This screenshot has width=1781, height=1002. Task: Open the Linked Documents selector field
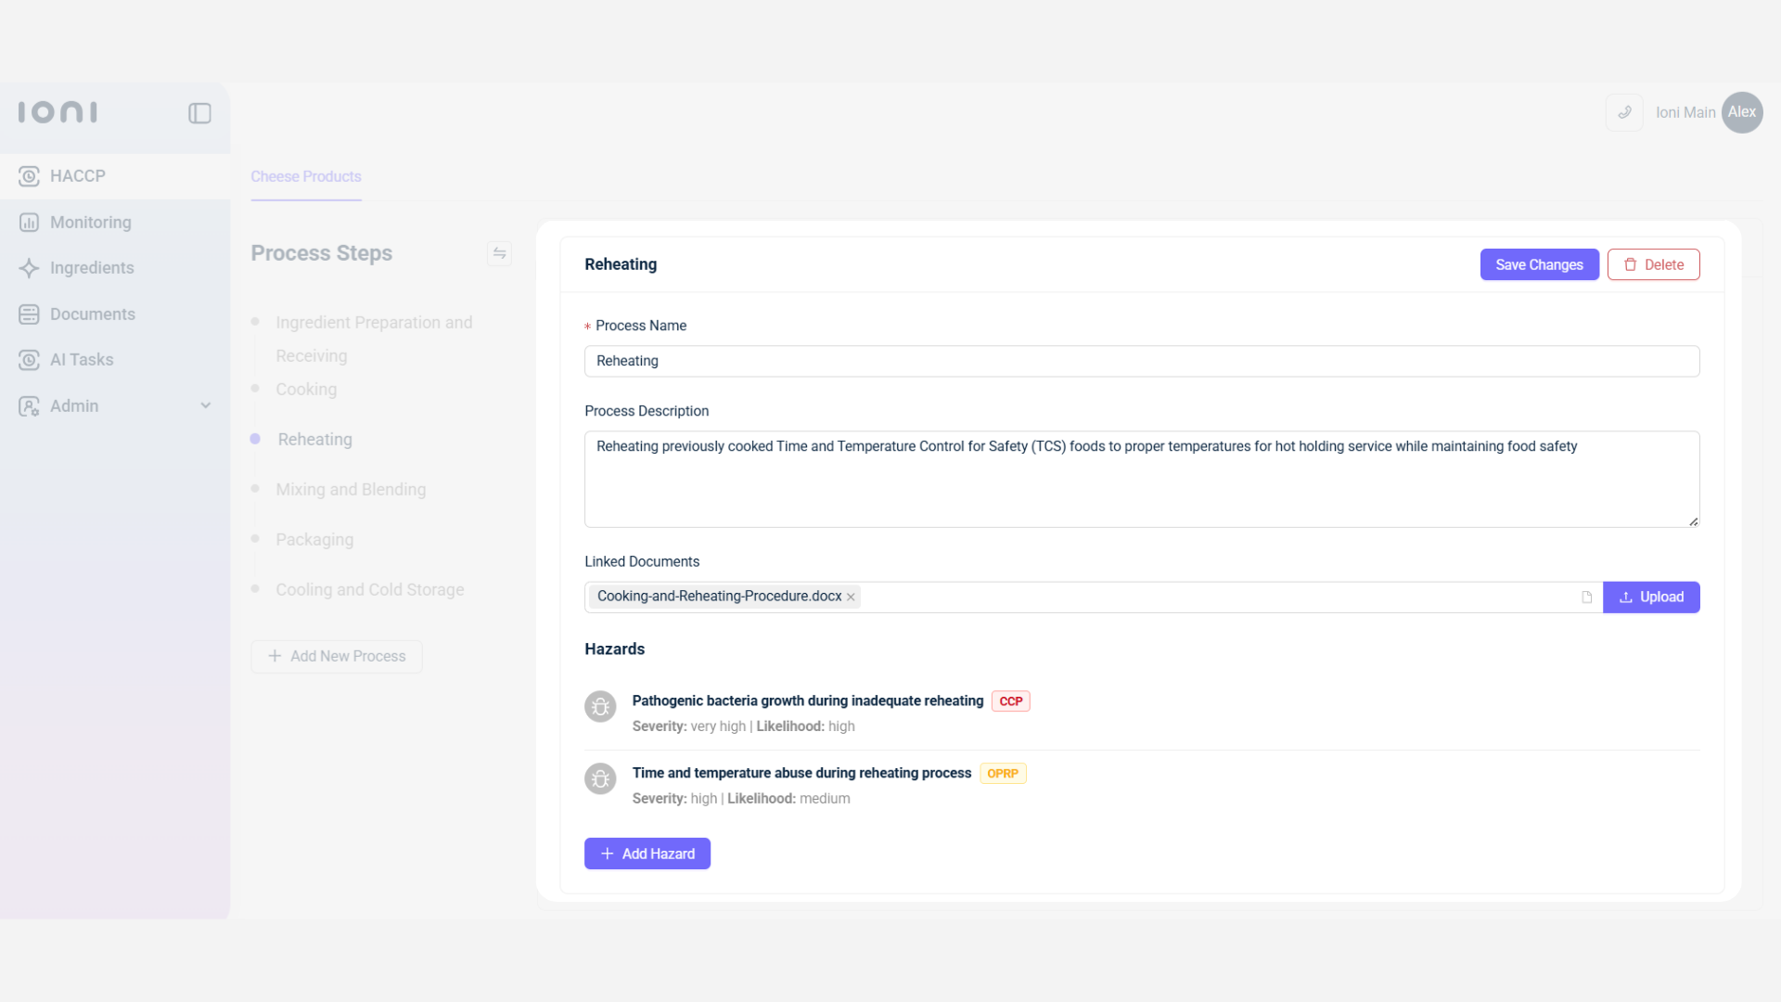(x=1206, y=597)
